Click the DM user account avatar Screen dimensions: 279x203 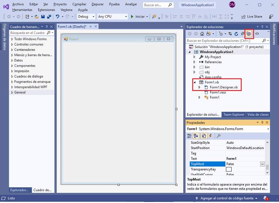coord(232,5)
